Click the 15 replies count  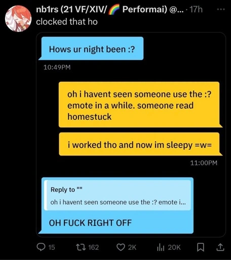[52, 247]
